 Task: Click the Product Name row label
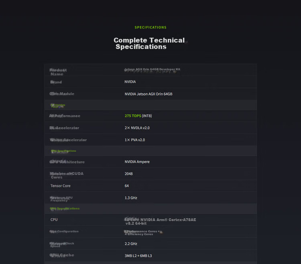tap(58, 72)
